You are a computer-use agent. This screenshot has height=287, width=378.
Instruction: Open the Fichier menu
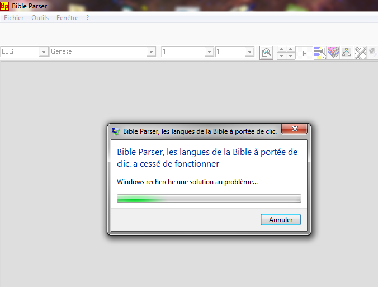(x=14, y=18)
